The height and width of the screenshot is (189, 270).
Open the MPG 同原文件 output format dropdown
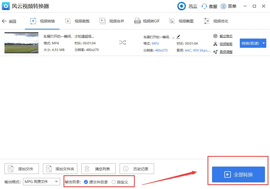click(41, 182)
